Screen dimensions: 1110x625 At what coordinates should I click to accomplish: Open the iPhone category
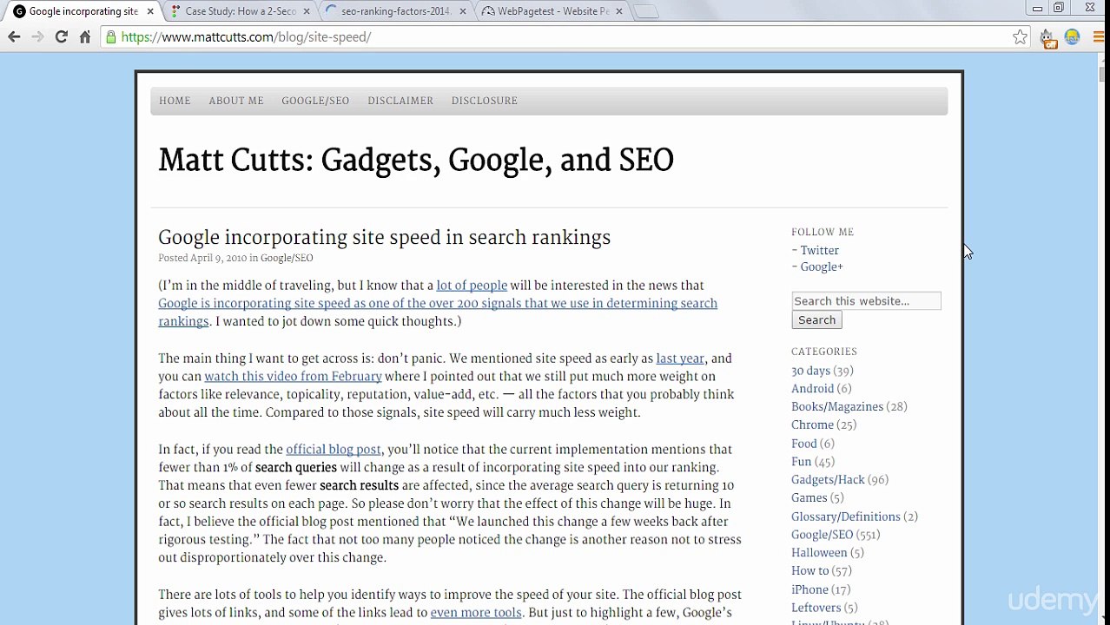click(809, 590)
